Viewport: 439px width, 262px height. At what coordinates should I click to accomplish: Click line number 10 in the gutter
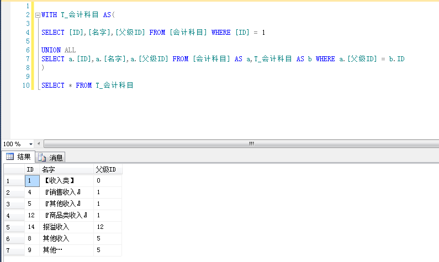pyautogui.click(x=26, y=85)
